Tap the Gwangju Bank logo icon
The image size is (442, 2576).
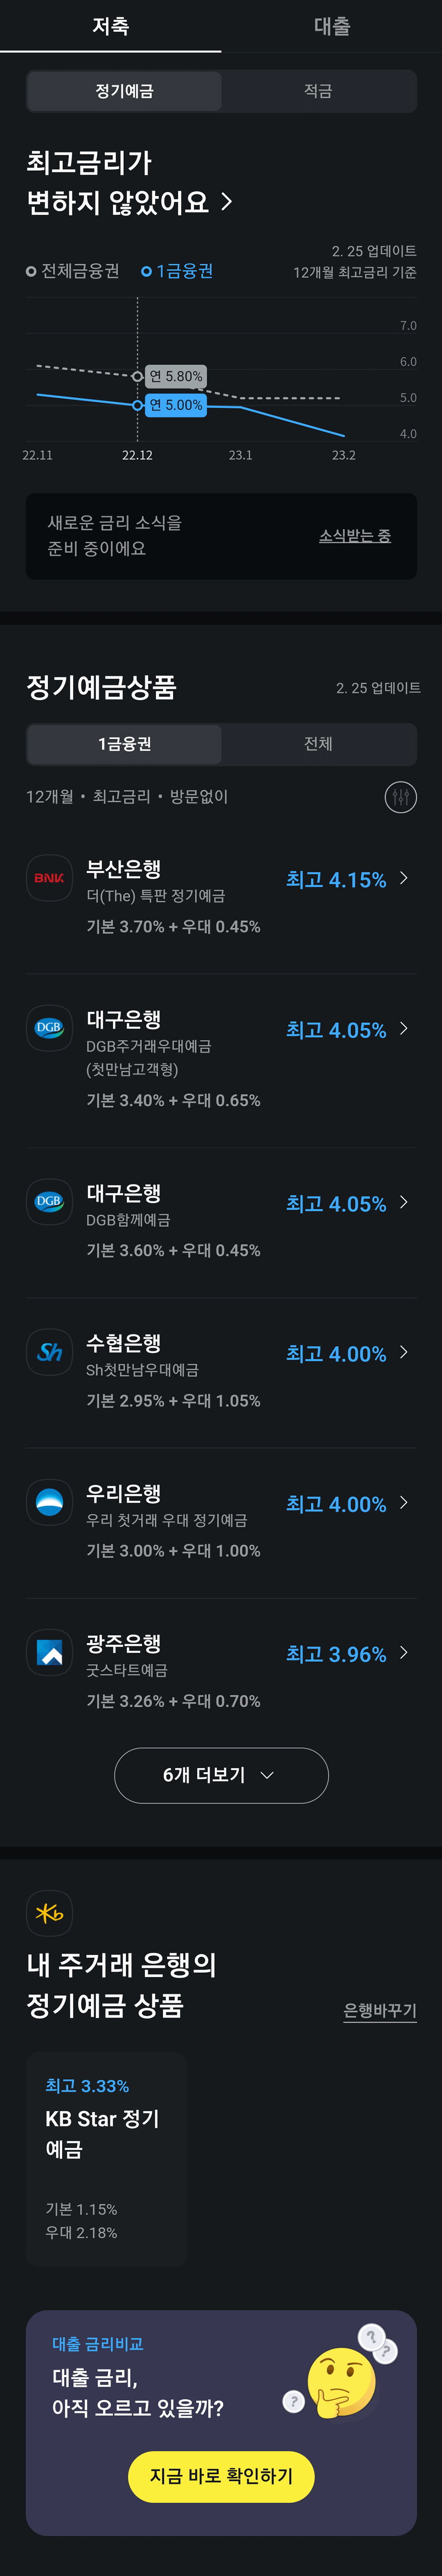(x=49, y=1652)
